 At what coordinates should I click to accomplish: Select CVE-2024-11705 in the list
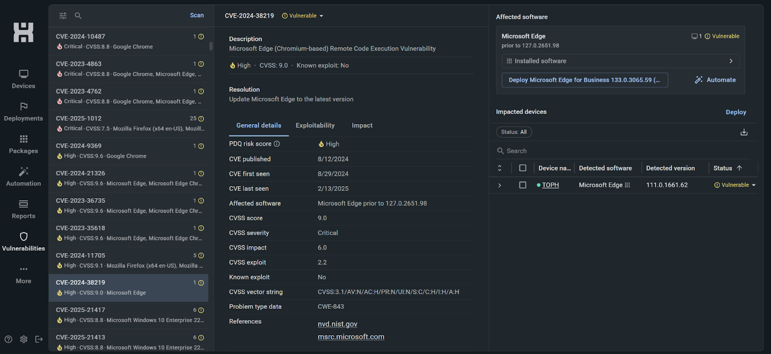tap(129, 260)
